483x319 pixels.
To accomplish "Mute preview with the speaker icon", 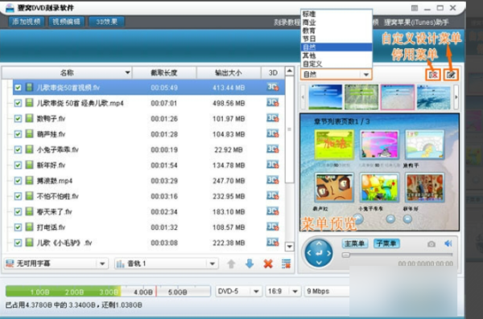I will tap(448, 243).
